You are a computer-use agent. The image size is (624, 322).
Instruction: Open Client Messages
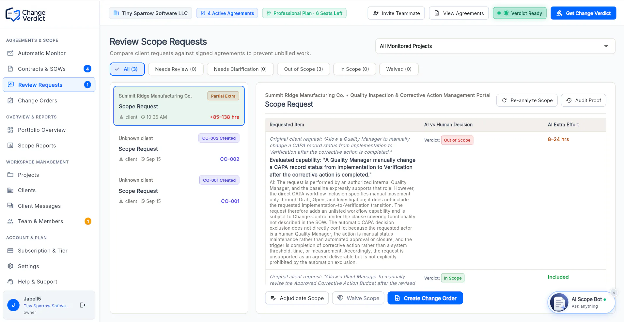(x=49, y=206)
